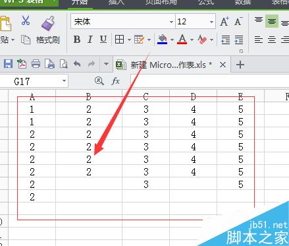This screenshot has height=246, width=289.
Task: Click the draw border table icon
Action: [x=139, y=40]
